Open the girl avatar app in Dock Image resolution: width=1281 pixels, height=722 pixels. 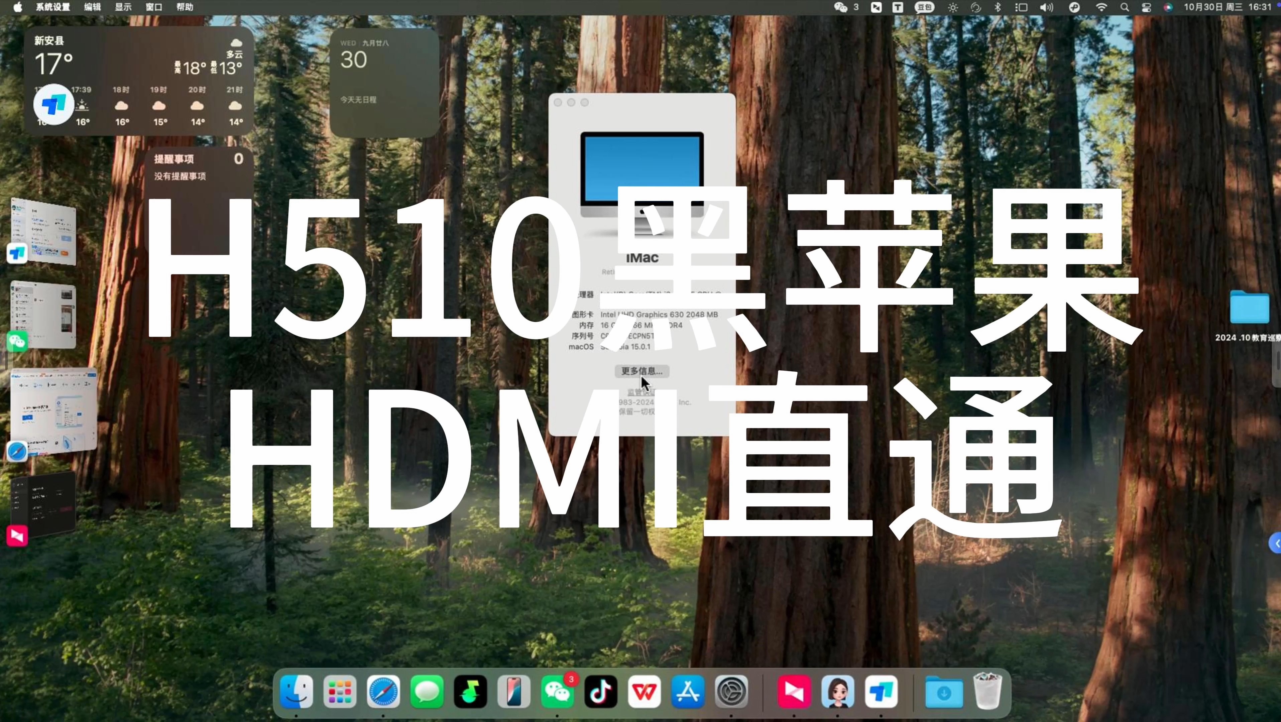click(838, 692)
